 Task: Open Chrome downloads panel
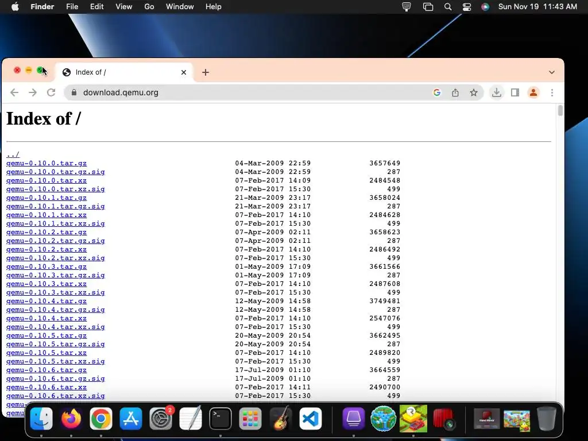coord(497,92)
